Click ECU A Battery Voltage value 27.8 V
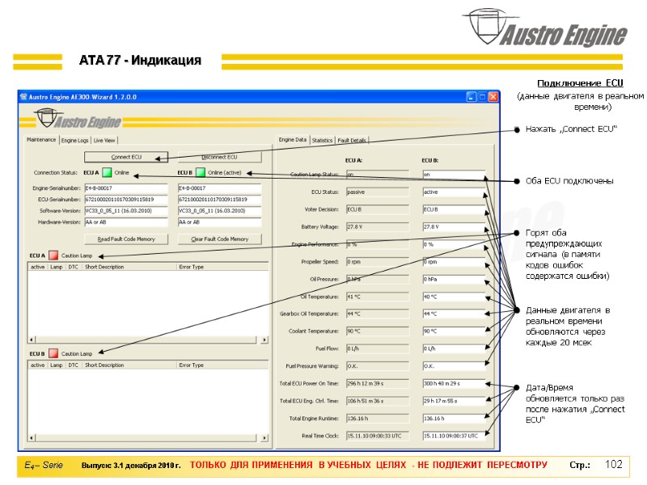The image size is (647, 485). click(x=377, y=227)
